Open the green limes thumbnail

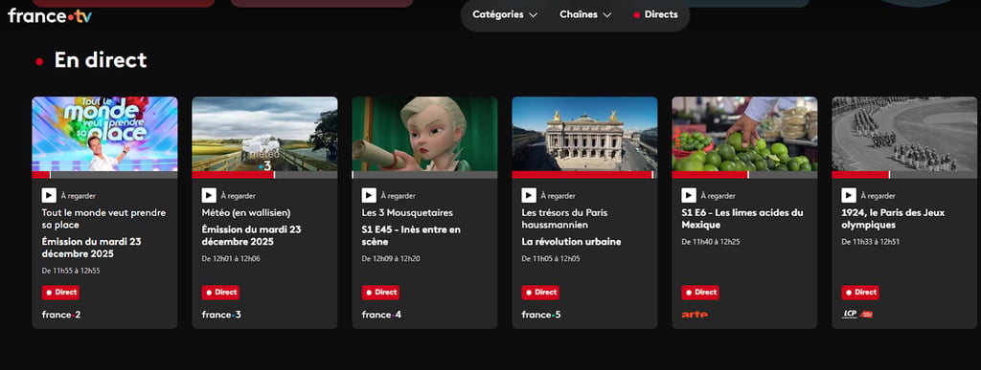click(744, 134)
